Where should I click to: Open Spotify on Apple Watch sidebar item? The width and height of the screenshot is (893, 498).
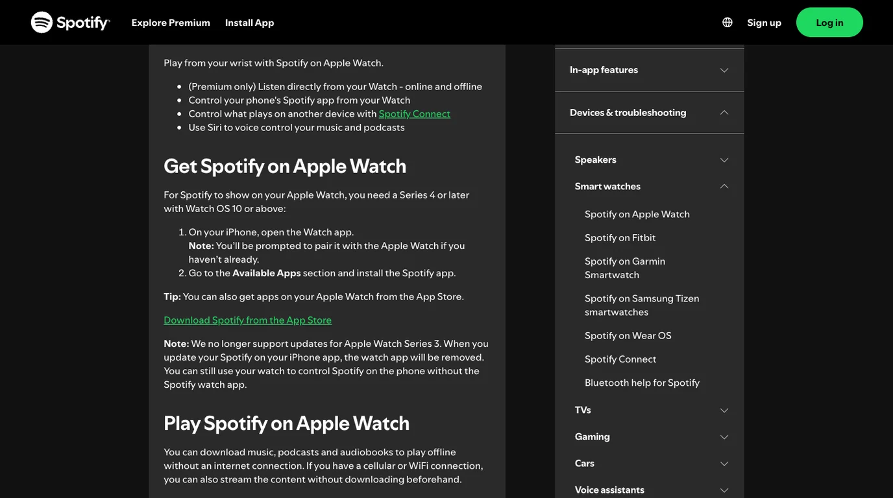pos(637,214)
